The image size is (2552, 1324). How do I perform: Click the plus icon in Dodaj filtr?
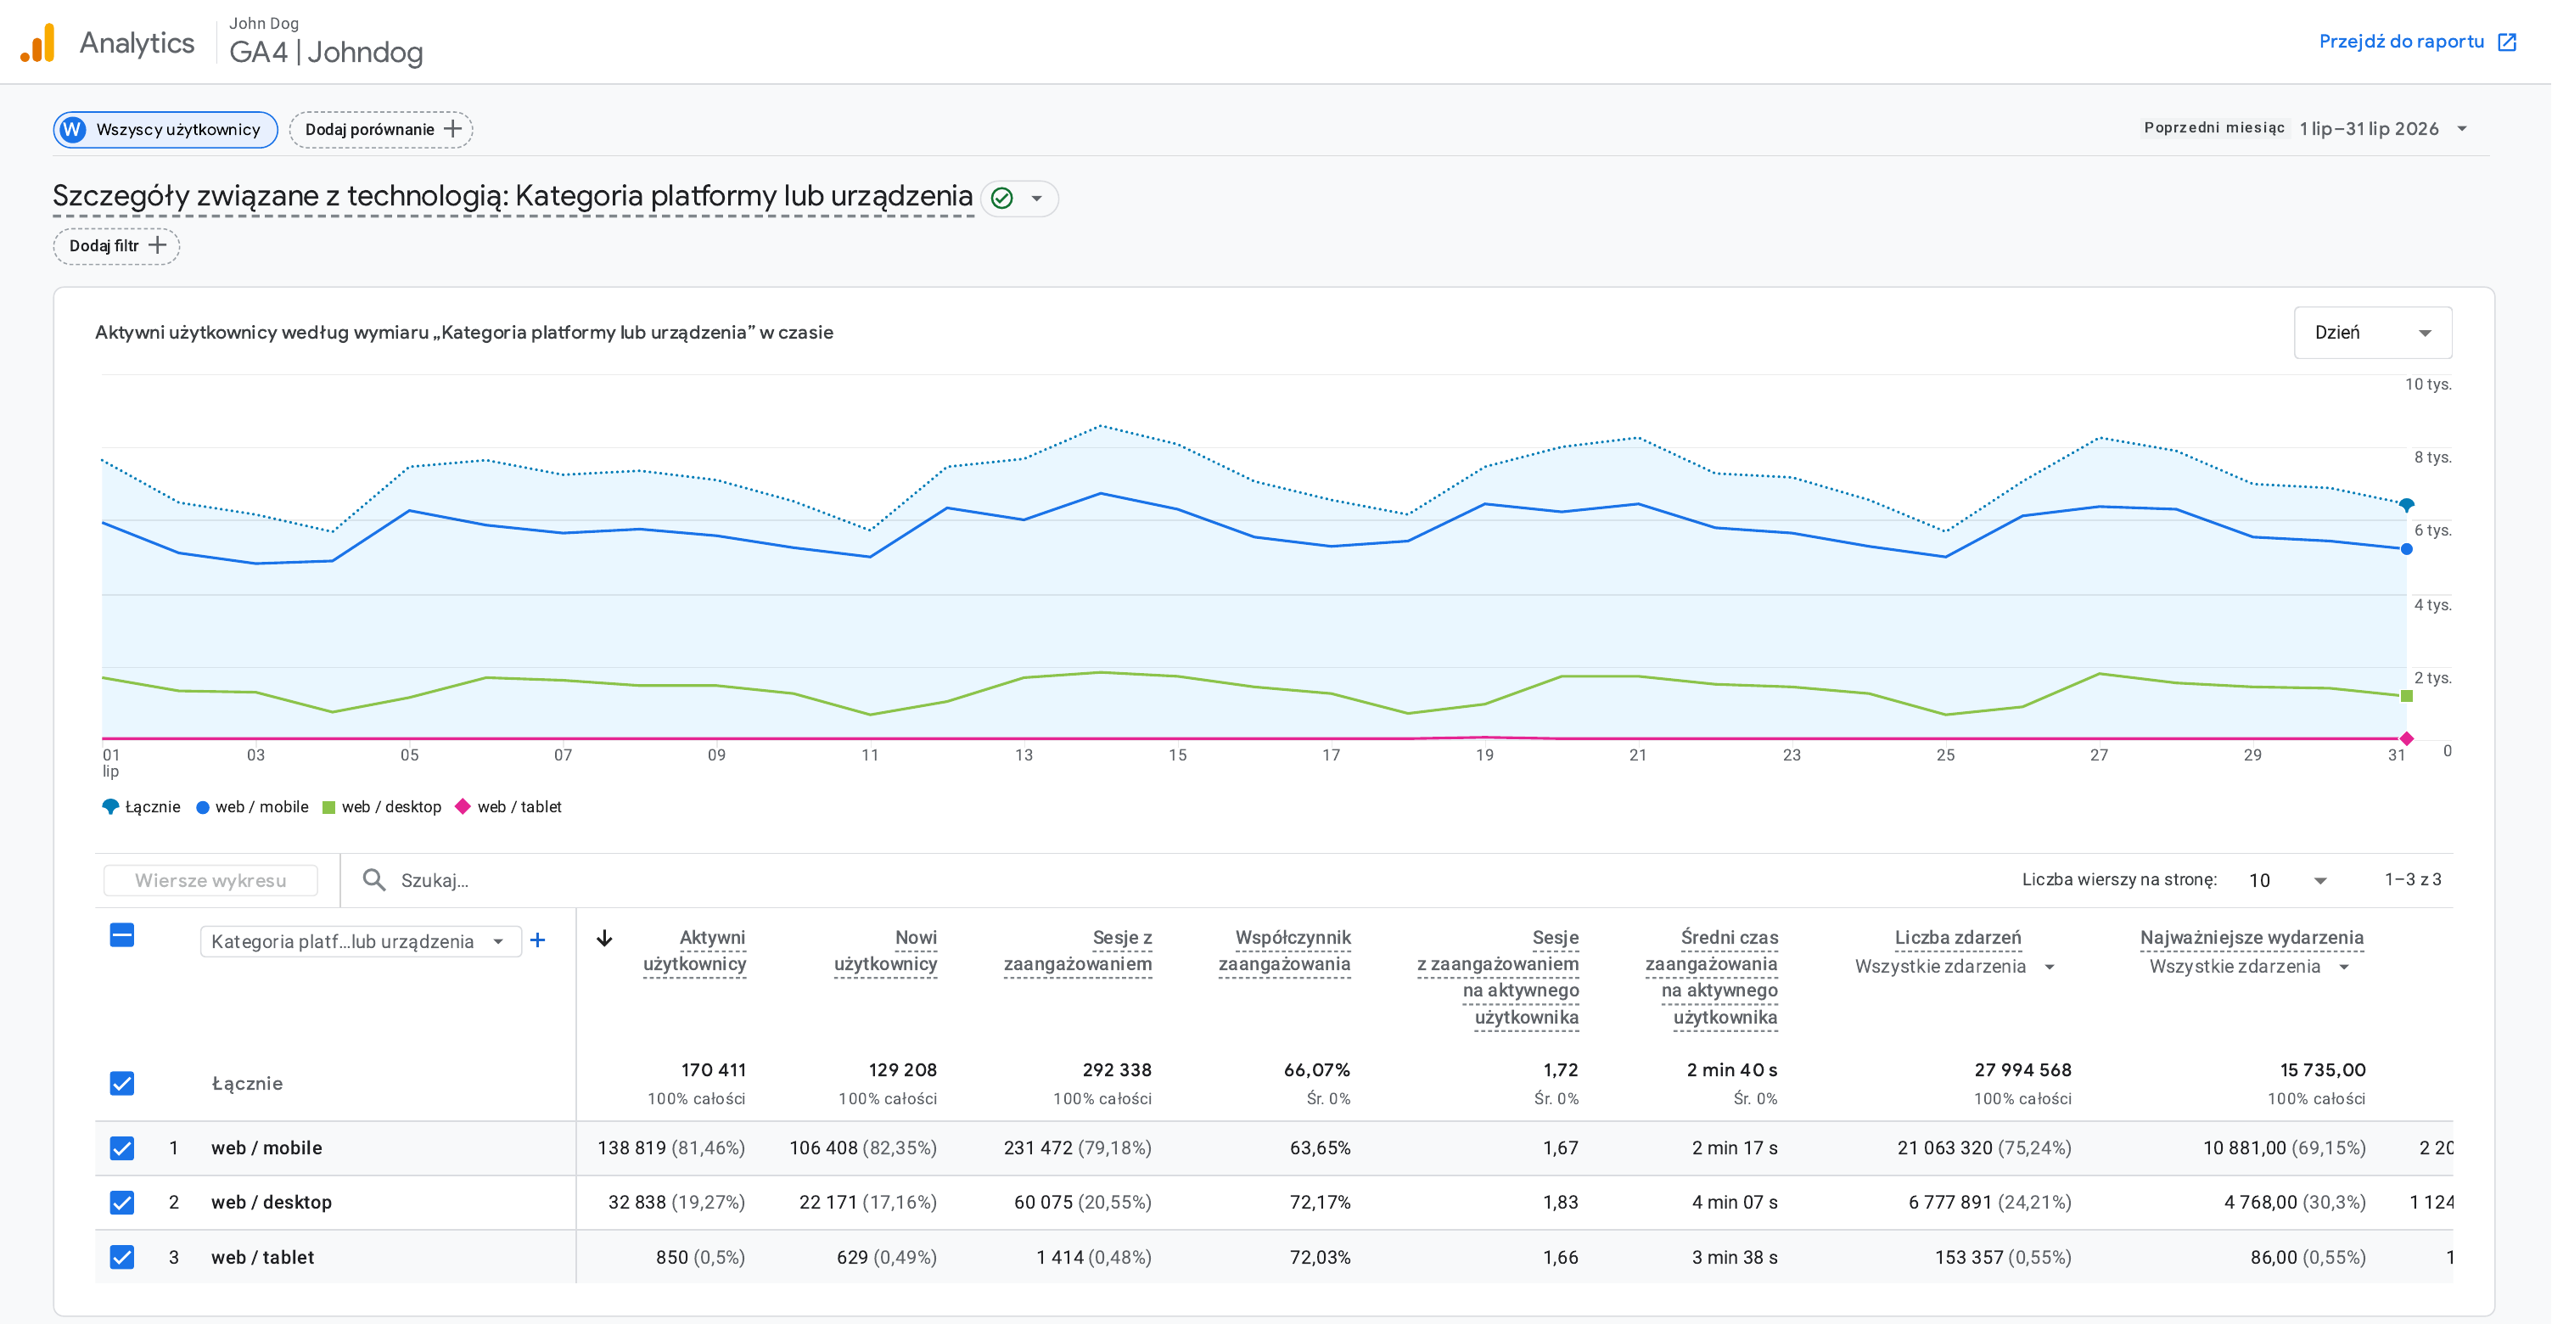pyautogui.click(x=158, y=246)
